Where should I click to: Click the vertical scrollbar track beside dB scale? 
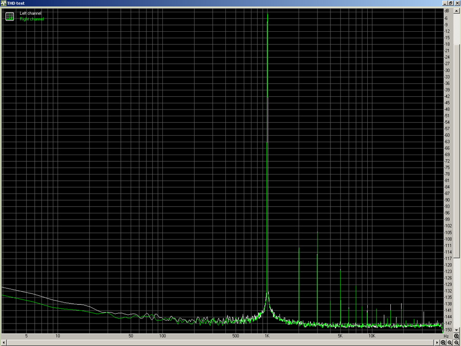[456, 169]
